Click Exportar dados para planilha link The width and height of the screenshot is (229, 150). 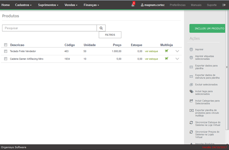206,67
